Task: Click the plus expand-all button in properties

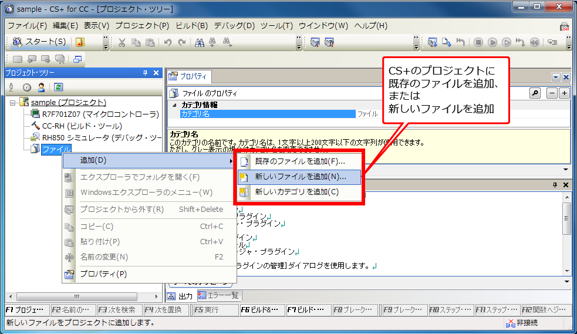Action: click(x=564, y=93)
